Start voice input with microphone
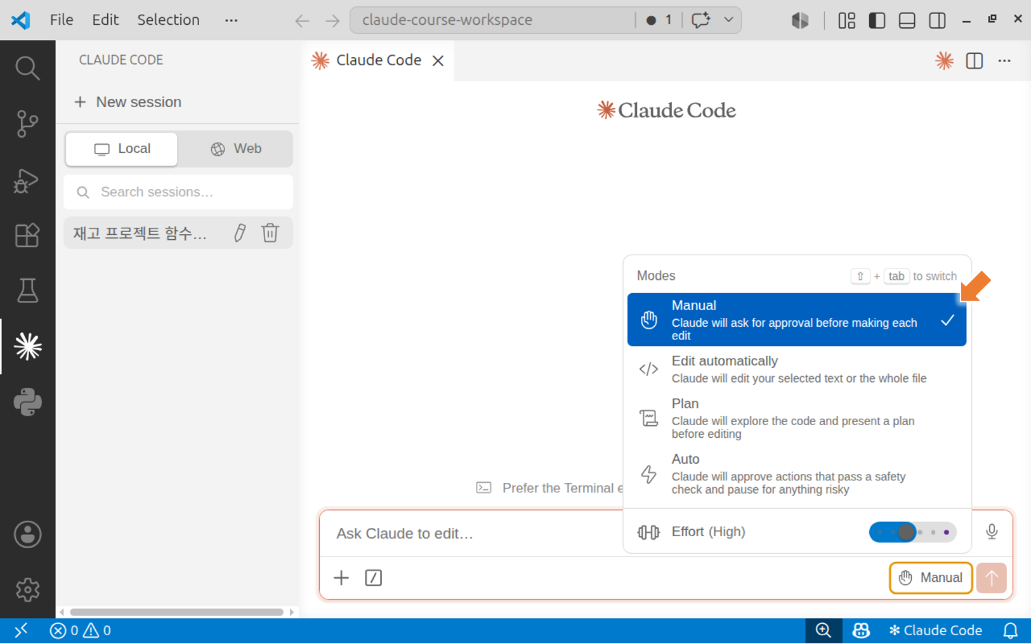The width and height of the screenshot is (1031, 644). (992, 532)
